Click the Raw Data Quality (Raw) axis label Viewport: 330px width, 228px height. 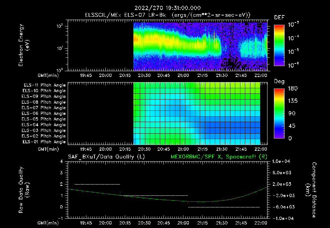point(24,190)
